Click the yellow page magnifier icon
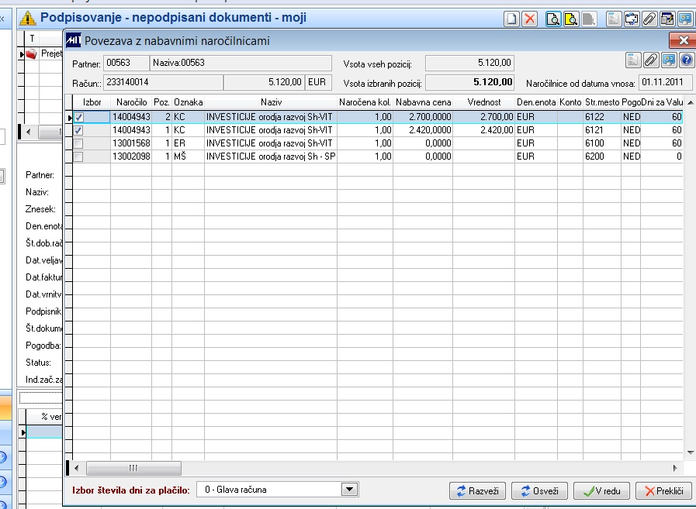 click(x=570, y=19)
